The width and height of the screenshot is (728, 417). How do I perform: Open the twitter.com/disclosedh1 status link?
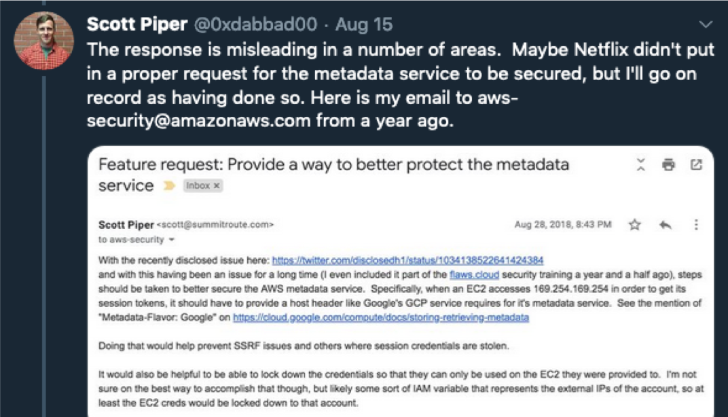[407, 260]
